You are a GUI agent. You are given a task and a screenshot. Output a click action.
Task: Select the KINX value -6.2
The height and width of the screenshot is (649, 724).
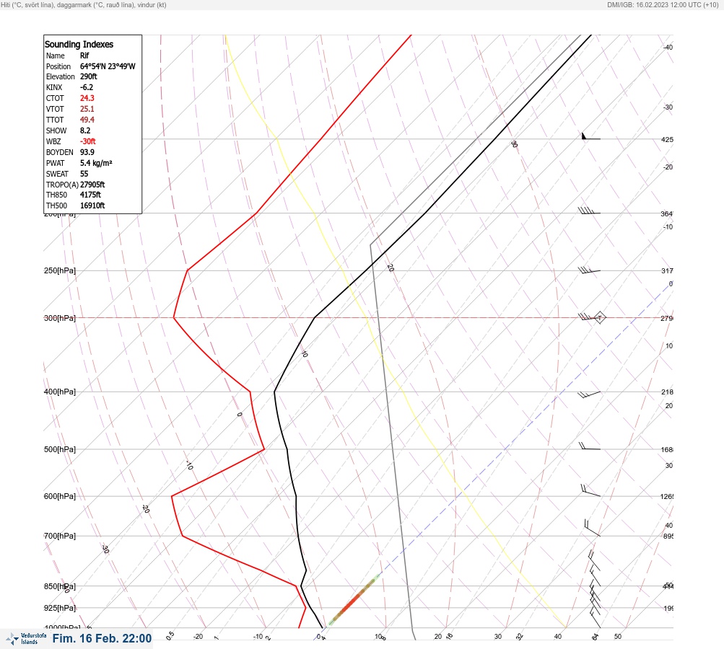tap(87, 87)
